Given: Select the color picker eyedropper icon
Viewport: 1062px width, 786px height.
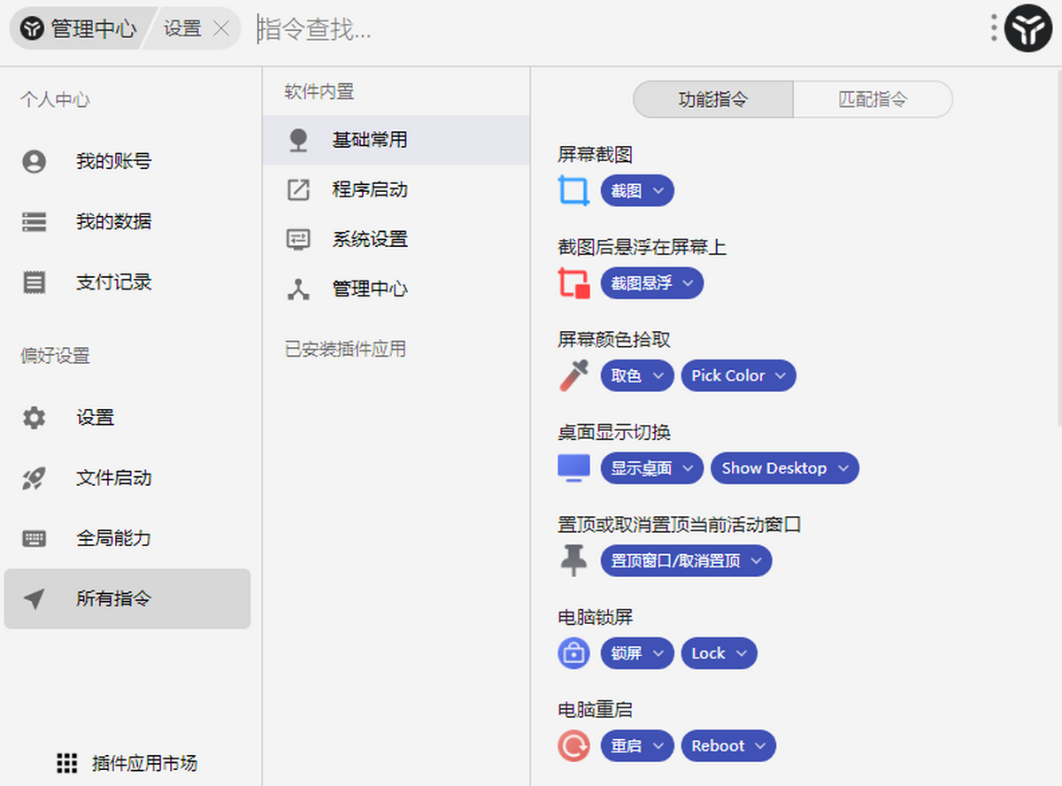Looking at the screenshot, I should [573, 375].
